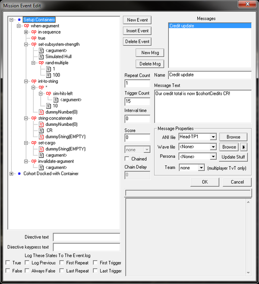The image size is (259, 284).
Task: Open the Persona dropdown list
Action: coord(212,157)
